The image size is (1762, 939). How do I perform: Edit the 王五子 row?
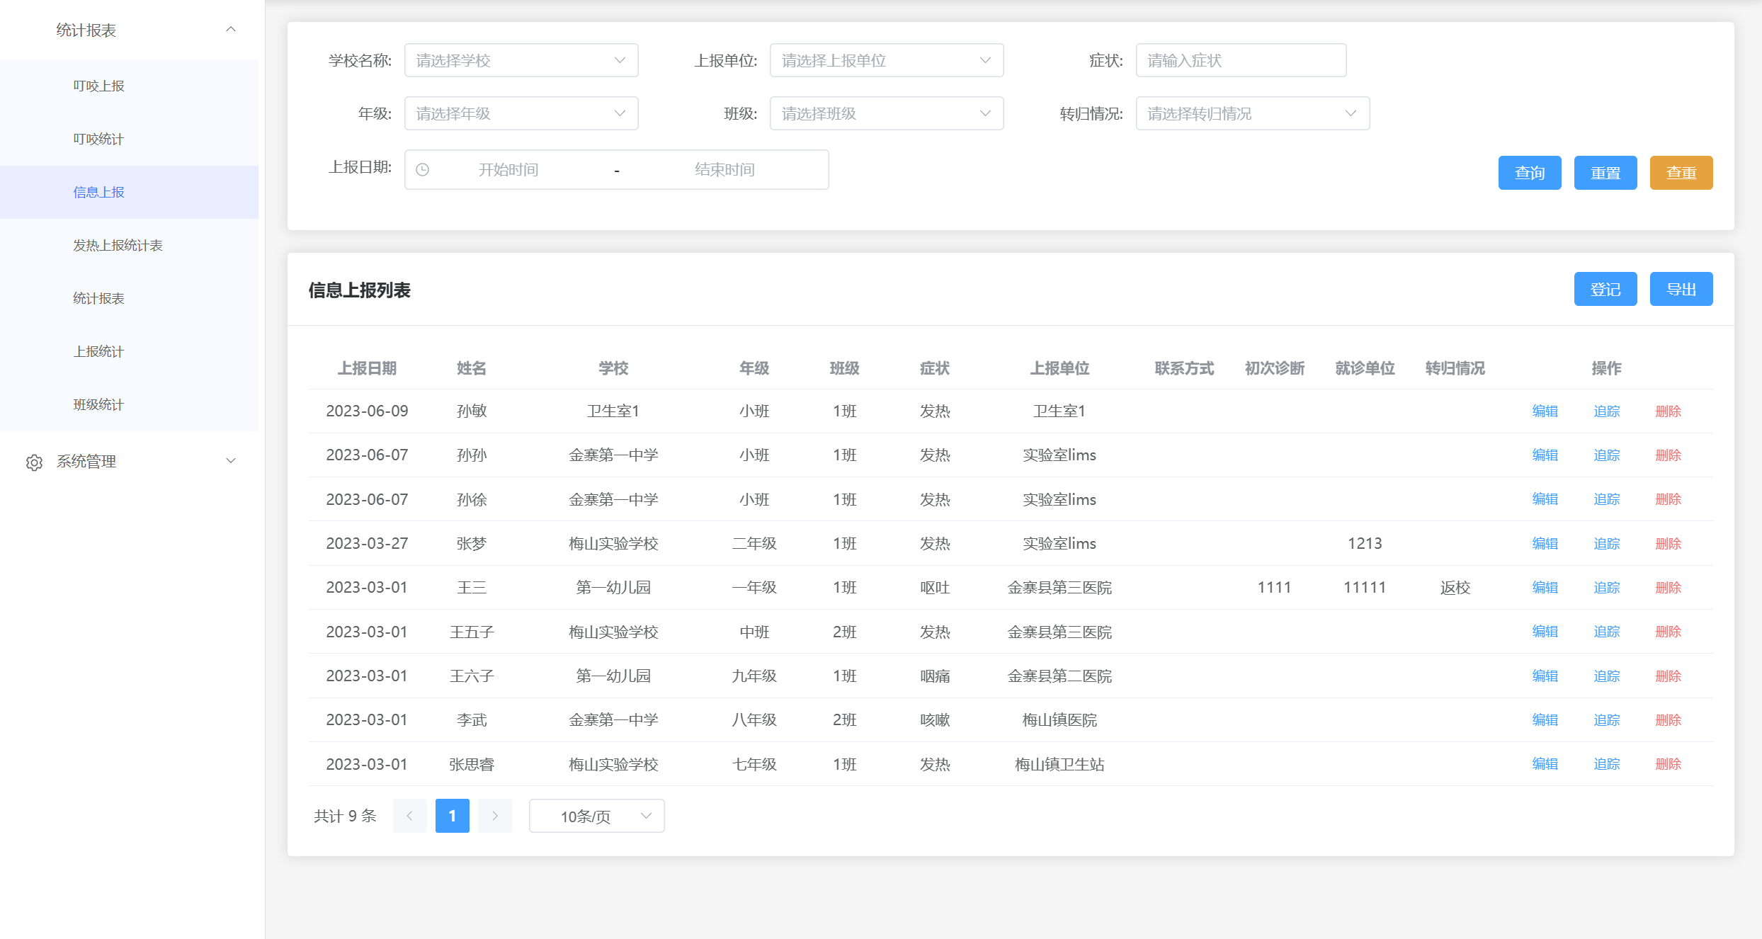pos(1545,632)
